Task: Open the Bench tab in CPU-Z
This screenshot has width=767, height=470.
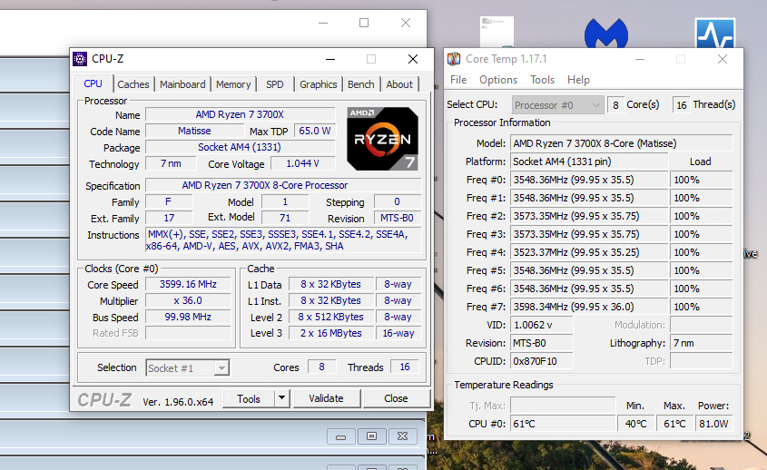Action: click(361, 84)
